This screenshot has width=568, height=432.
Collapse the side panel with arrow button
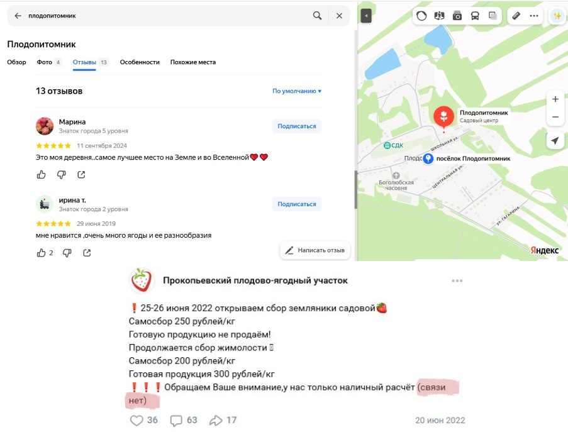(366, 16)
